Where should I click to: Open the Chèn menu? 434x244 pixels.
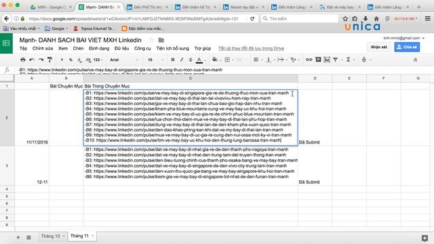[79, 48]
